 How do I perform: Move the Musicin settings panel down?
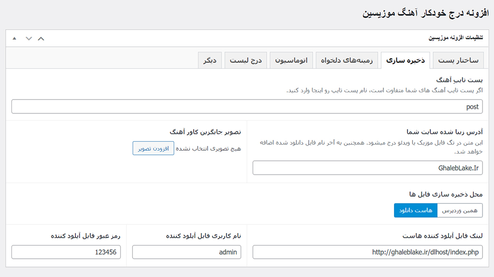pyautogui.click(x=29, y=39)
